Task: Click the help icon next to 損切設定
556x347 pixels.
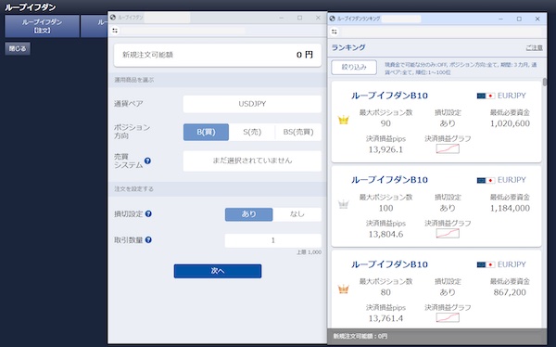Action: click(148, 213)
